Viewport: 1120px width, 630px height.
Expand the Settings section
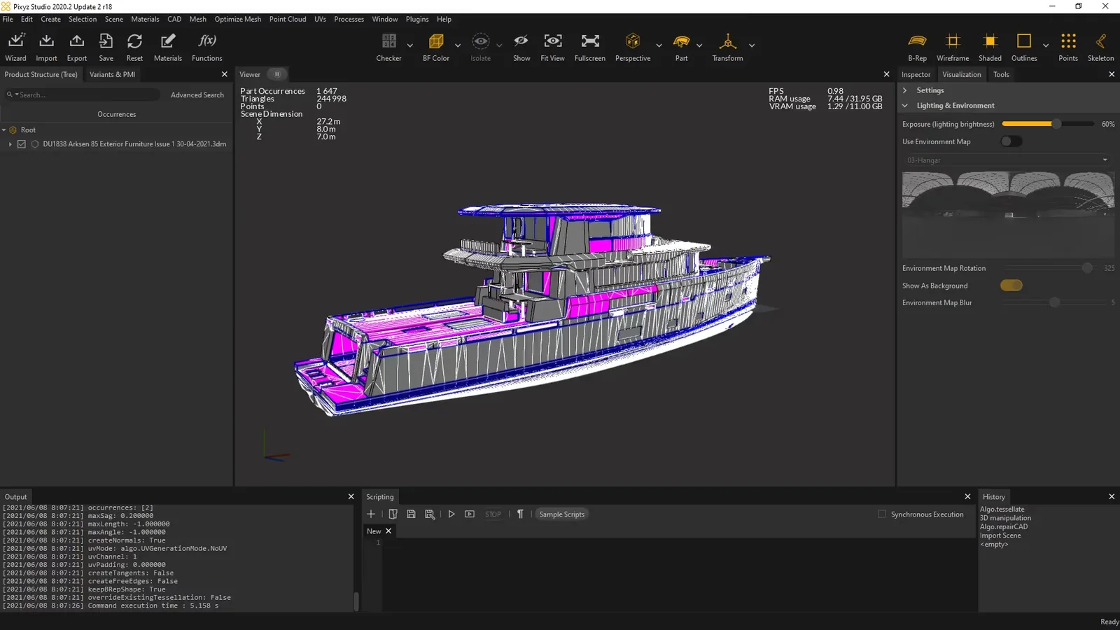click(905, 90)
